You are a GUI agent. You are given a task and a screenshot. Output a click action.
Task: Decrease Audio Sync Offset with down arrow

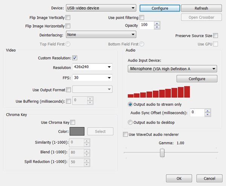[x=208, y=114]
